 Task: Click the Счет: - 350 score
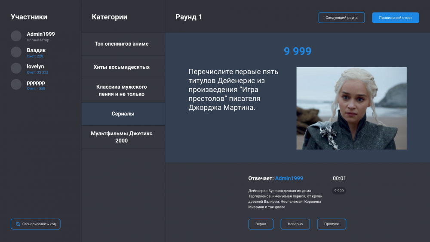coord(36,88)
